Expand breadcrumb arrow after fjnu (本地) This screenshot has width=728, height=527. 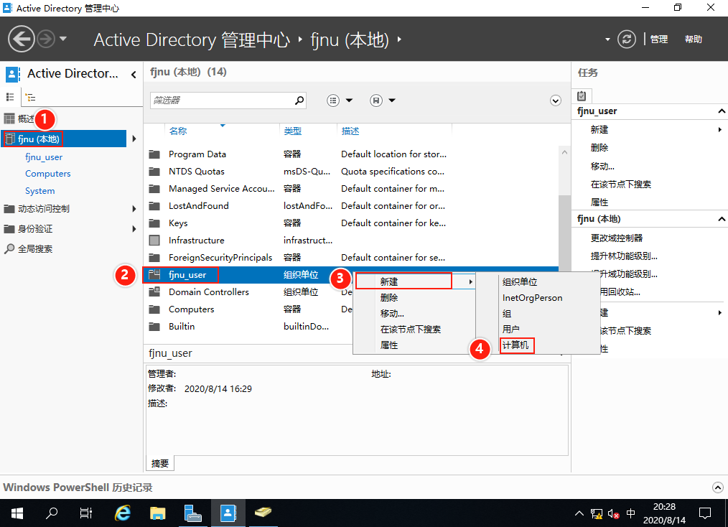point(399,39)
